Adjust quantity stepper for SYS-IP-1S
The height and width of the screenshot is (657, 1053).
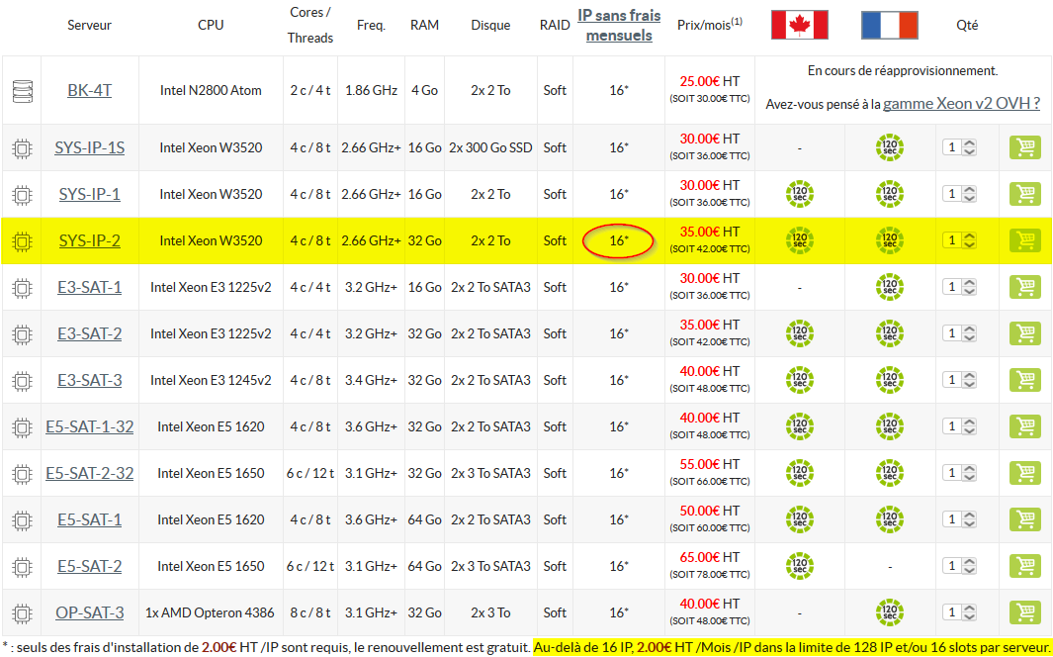pyautogui.click(x=968, y=147)
